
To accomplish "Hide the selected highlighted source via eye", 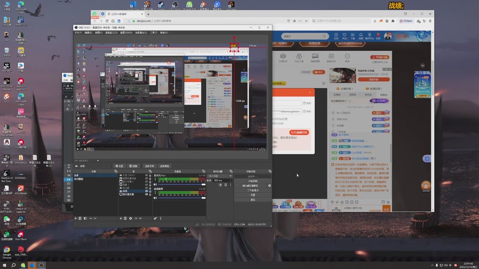I will pyautogui.click(x=147, y=191).
